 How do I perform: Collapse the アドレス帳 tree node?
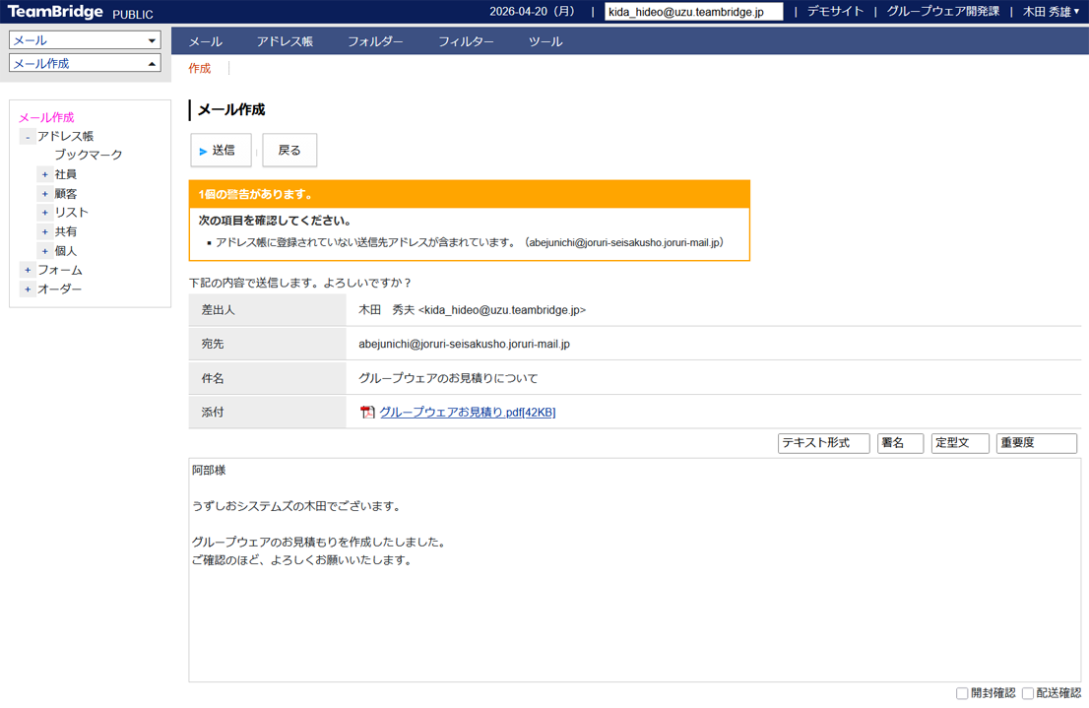[28, 137]
